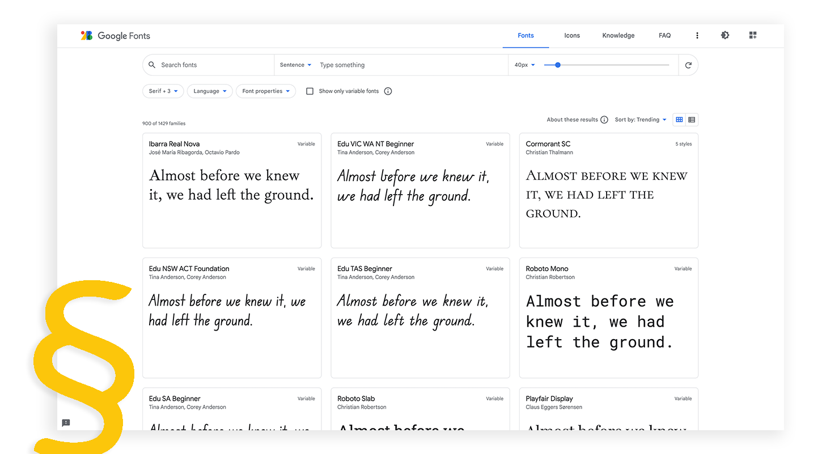Click info icon beside variable fonts
822x454 pixels.
coord(388,91)
